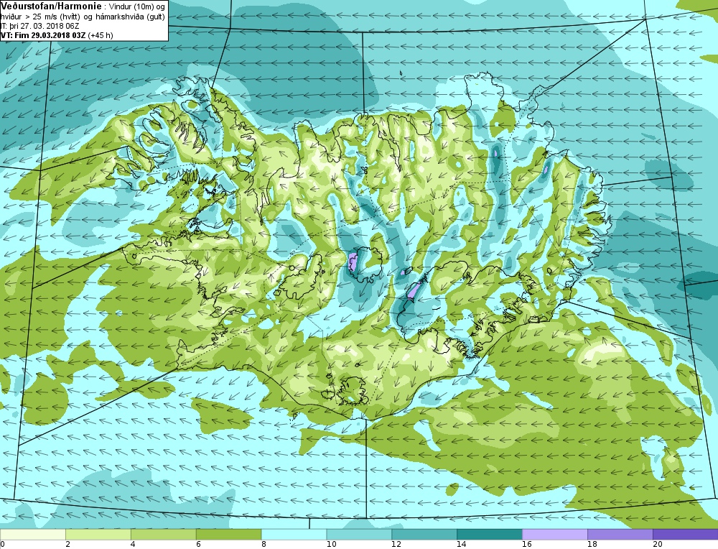Click the medium purple 18–20 legend swatch

click(x=620, y=535)
